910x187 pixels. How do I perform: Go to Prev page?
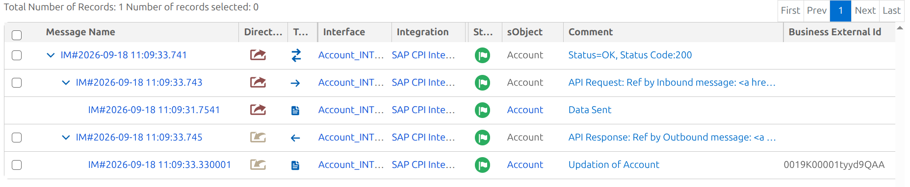coord(817,10)
